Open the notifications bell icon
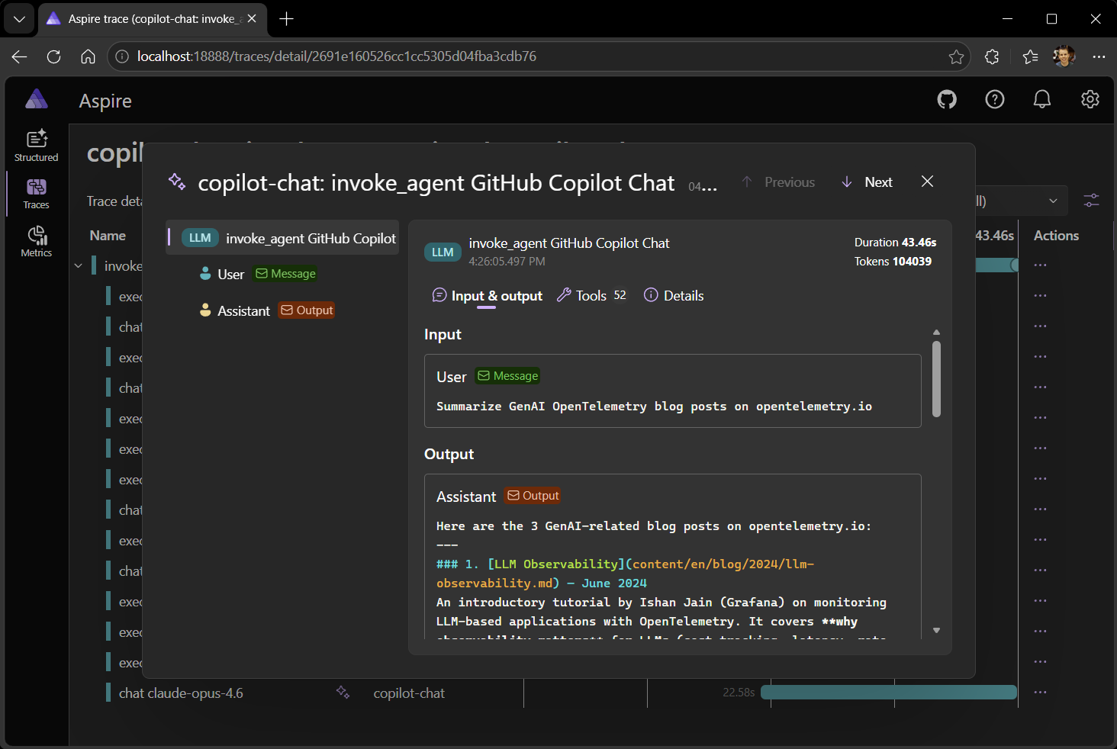This screenshot has height=749, width=1117. click(1042, 99)
